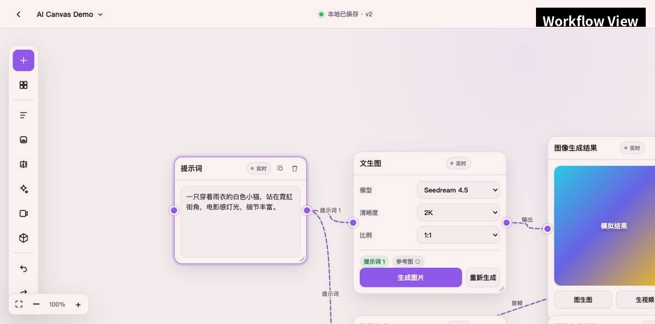Toggle the 参考图 tag
Viewport: 655px width, 324px height.
pos(408,262)
